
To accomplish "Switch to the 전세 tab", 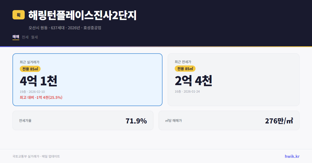I will (x=25, y=37).
